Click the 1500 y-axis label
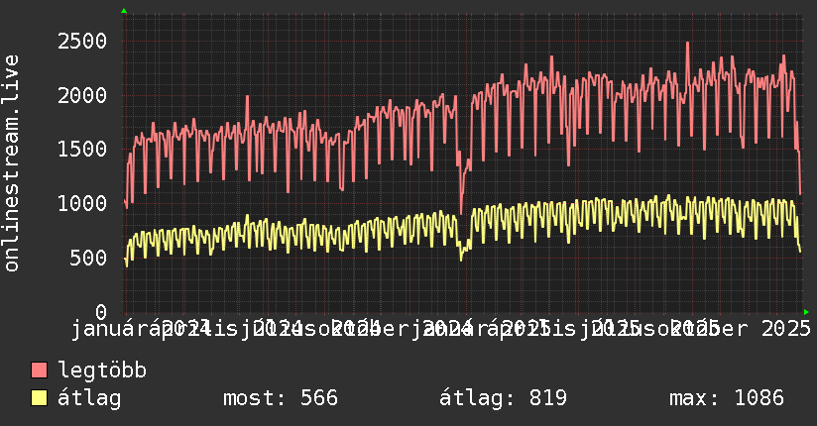Viewport: 817px width, 426px height. click(x=82, y=150)
